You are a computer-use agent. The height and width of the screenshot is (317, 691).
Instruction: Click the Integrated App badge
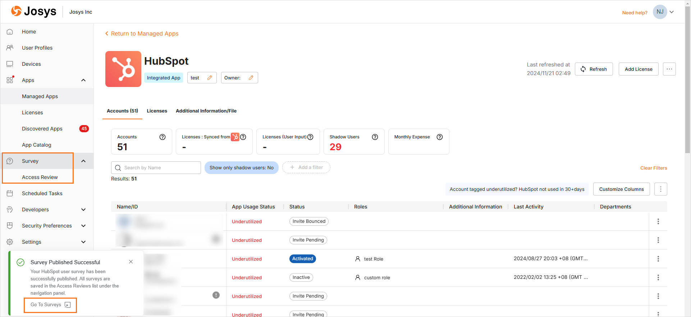click(x=164, y=78)
